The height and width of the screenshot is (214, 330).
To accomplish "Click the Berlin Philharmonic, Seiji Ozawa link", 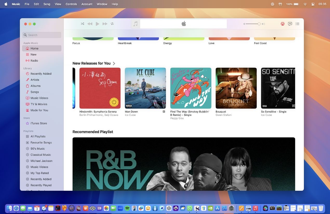I will point(99,115).
